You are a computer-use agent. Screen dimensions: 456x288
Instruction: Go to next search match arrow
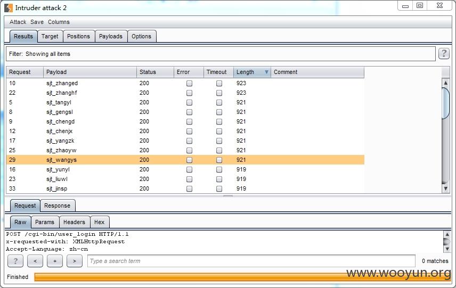[75, 261]
